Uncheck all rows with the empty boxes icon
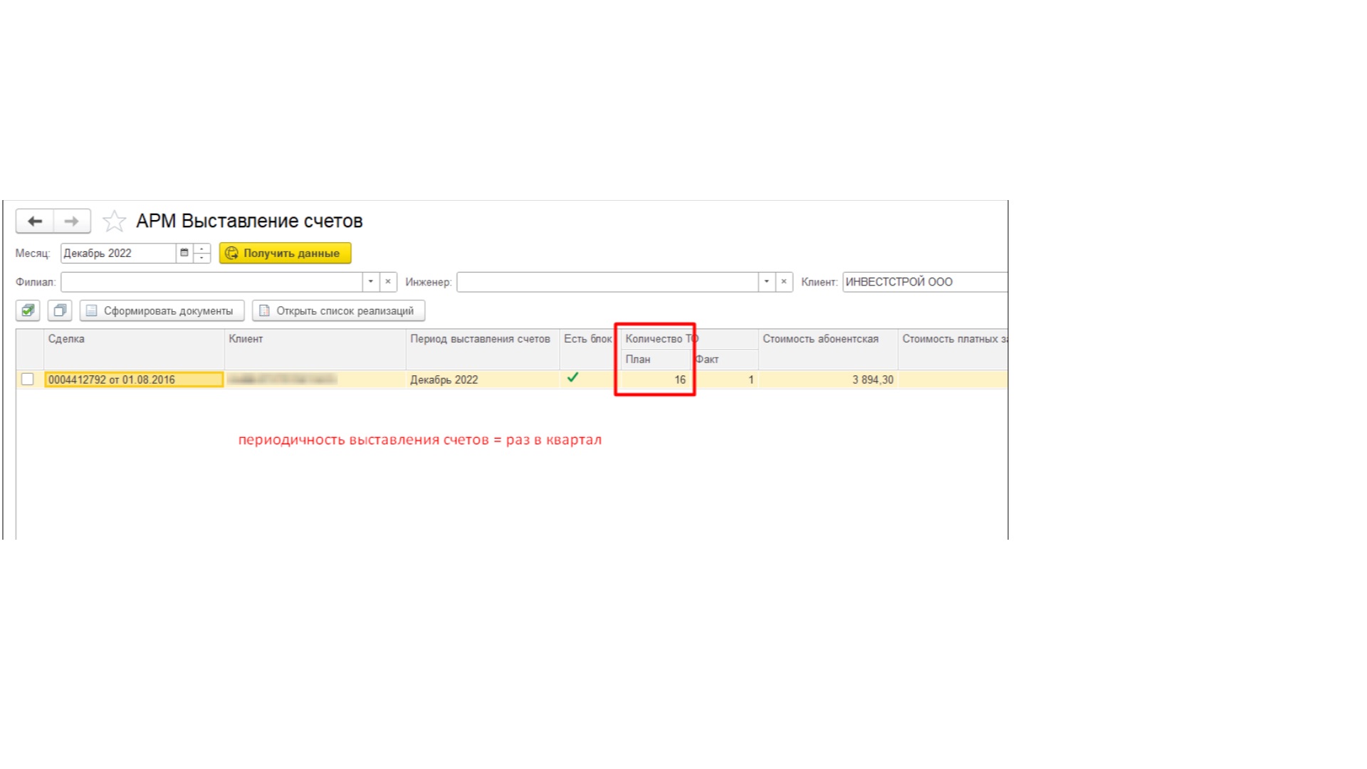1367x769 pixels. click(60, 310)
